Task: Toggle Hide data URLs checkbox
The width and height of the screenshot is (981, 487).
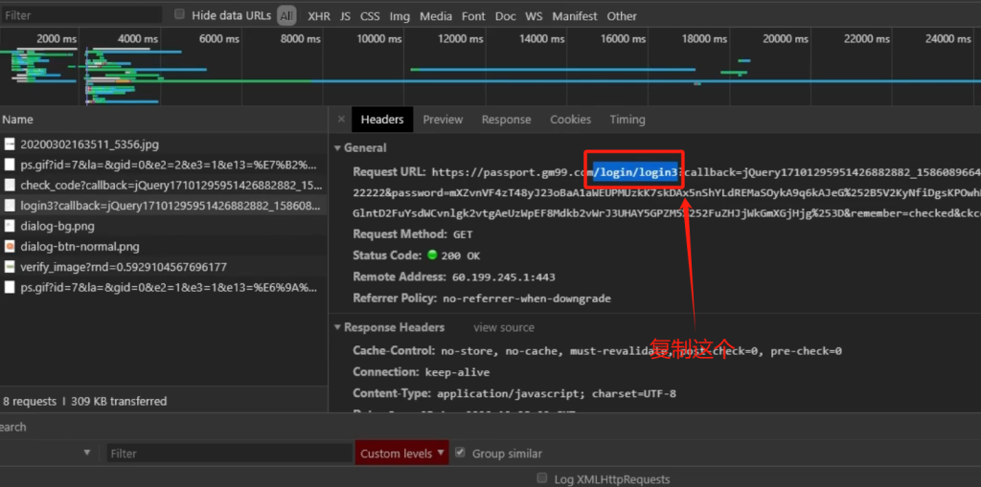Action: pos(179,14)
